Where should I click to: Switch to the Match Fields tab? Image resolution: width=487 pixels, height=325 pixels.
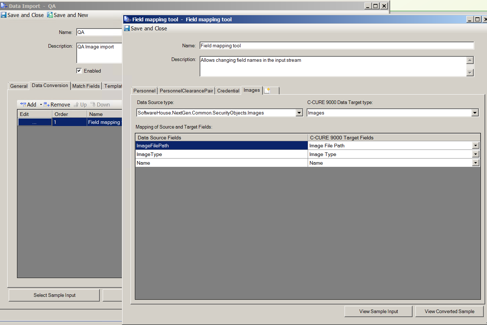click(x=86, y=86)
